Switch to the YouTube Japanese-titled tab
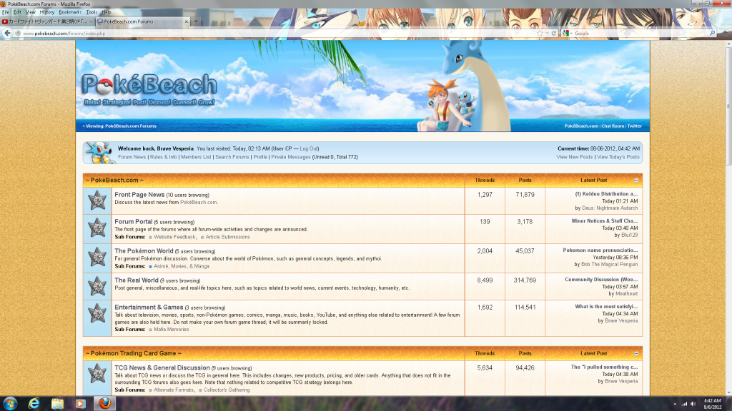Viewport: 732px width, 411px height. (46, 21)
